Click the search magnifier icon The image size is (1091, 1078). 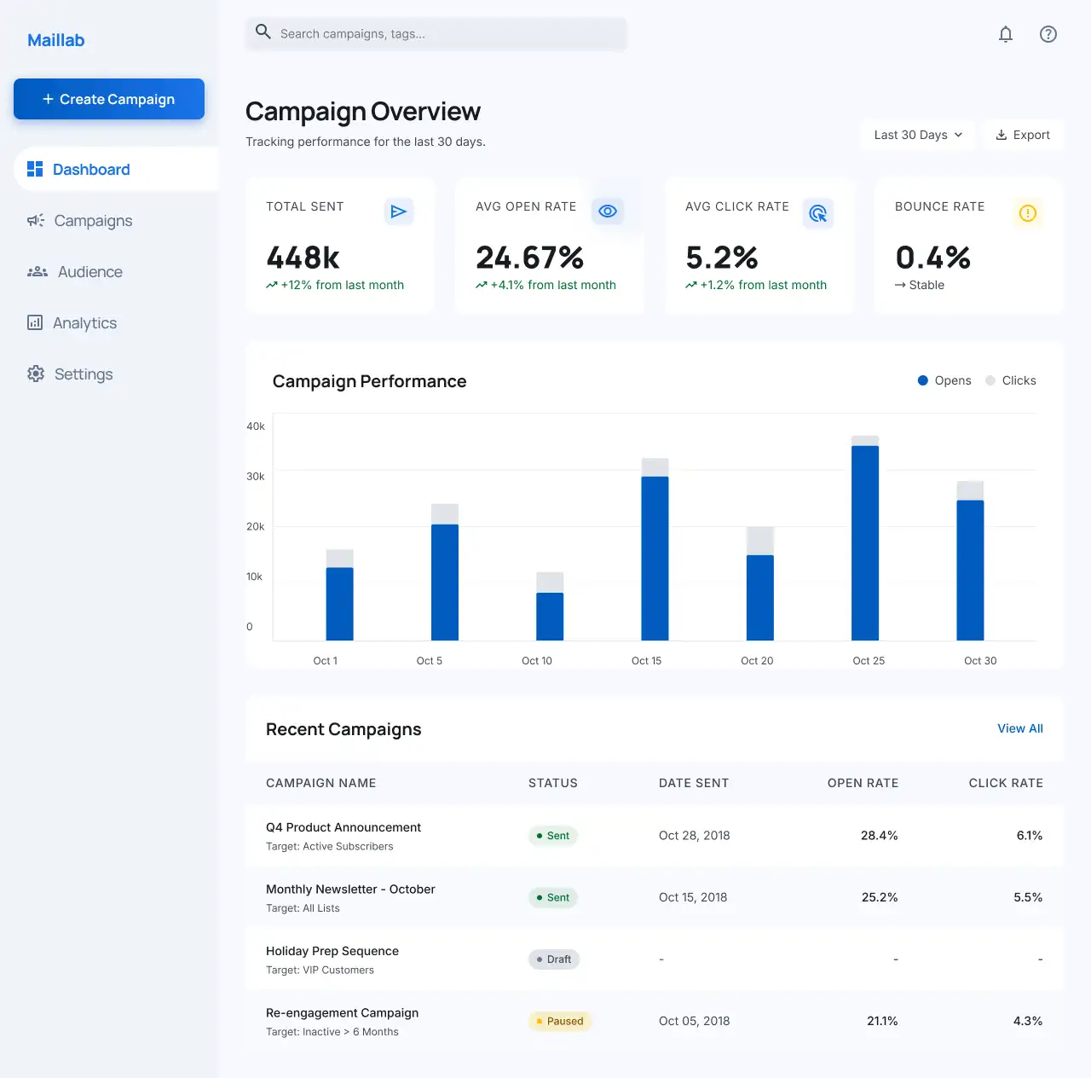click(263, 32)
